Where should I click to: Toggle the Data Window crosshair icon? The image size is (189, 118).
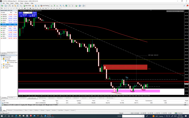13,6
